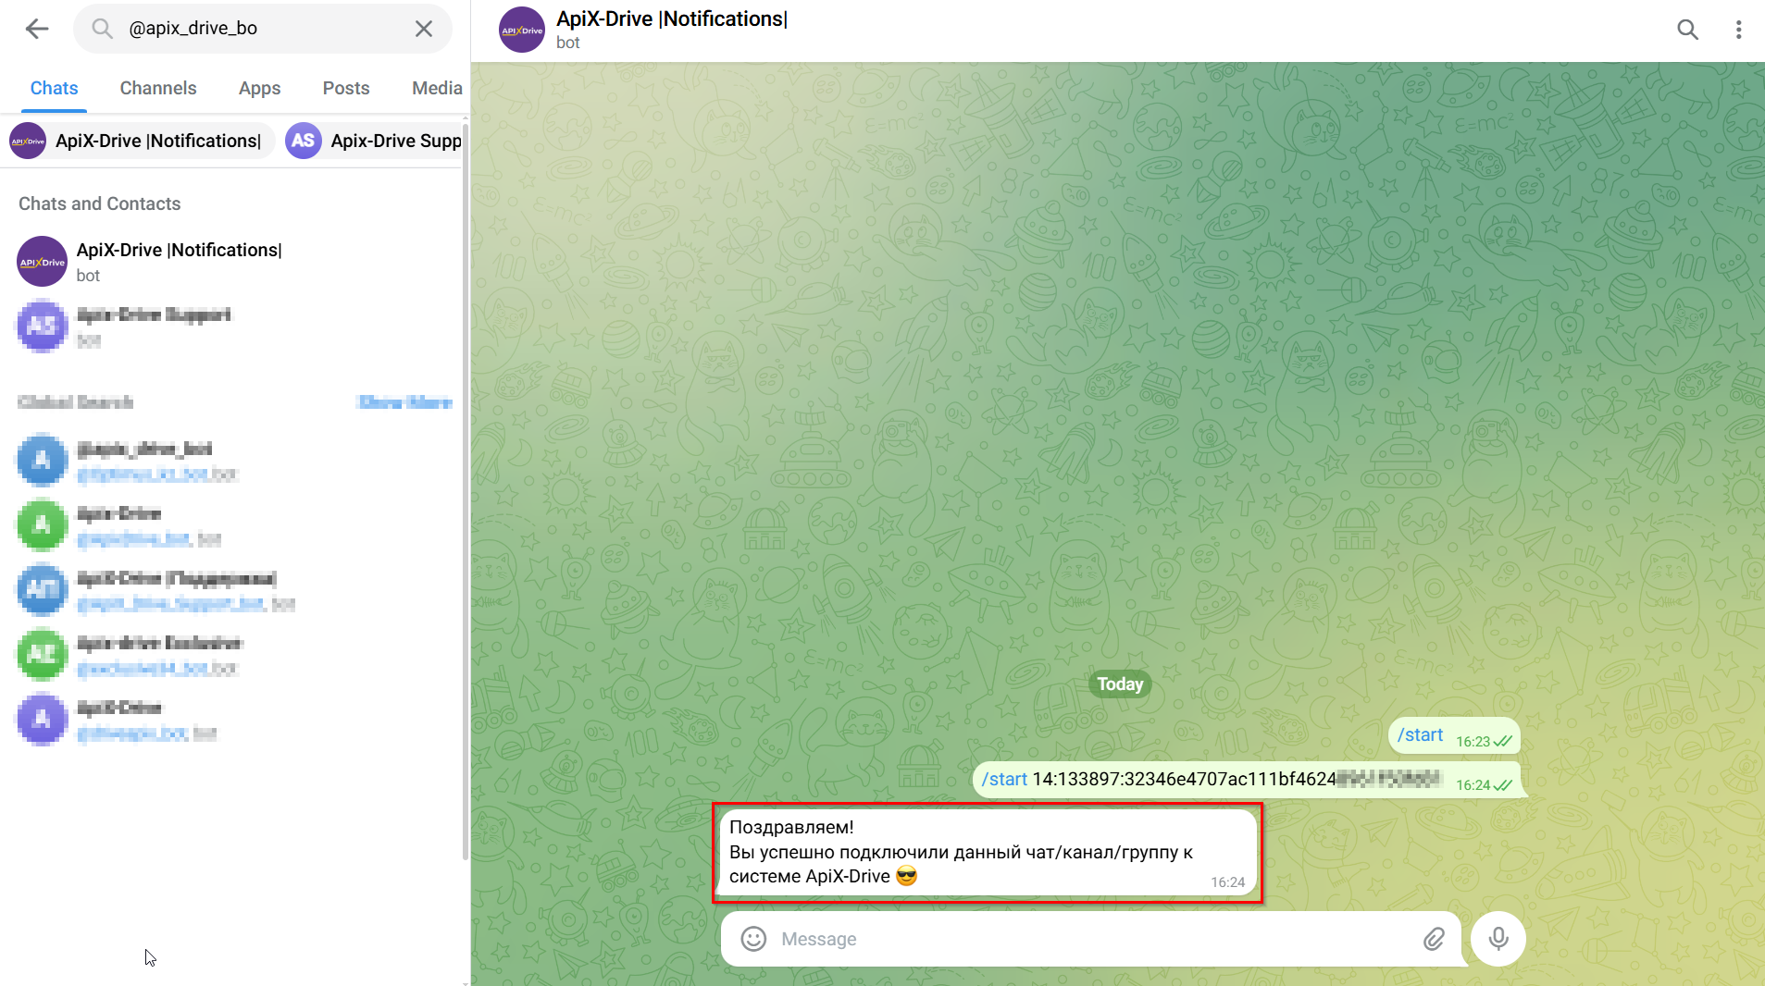Open the global result with blue АП avatar
Image resolution: width=1765 pixels, height=986 pixels.
point(231,590)
